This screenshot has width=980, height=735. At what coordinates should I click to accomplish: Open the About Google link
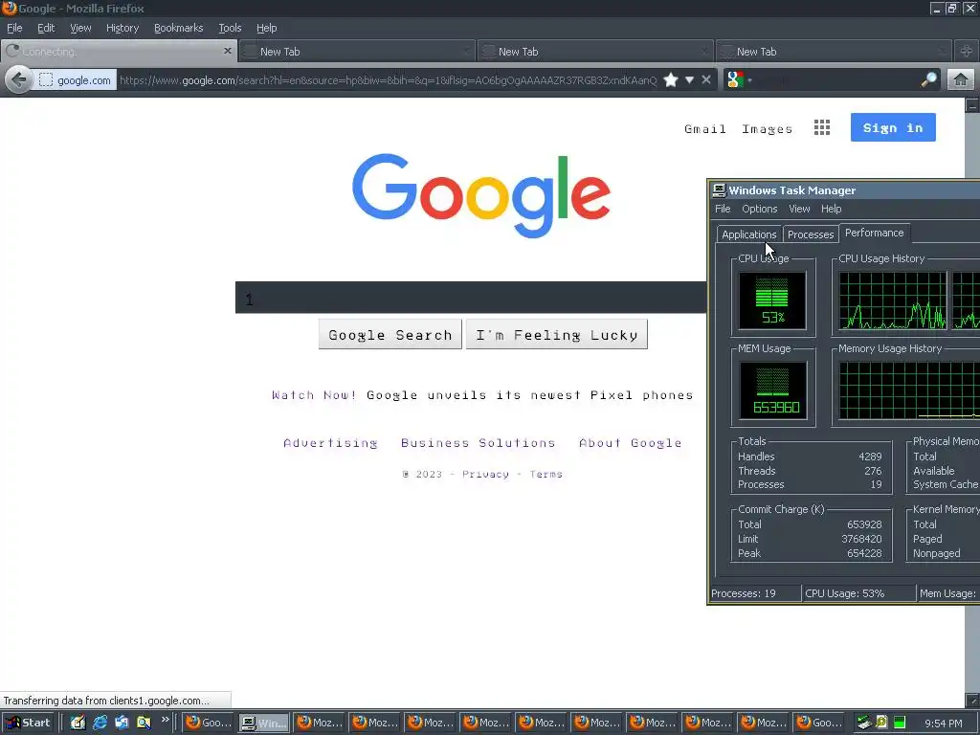630,443
